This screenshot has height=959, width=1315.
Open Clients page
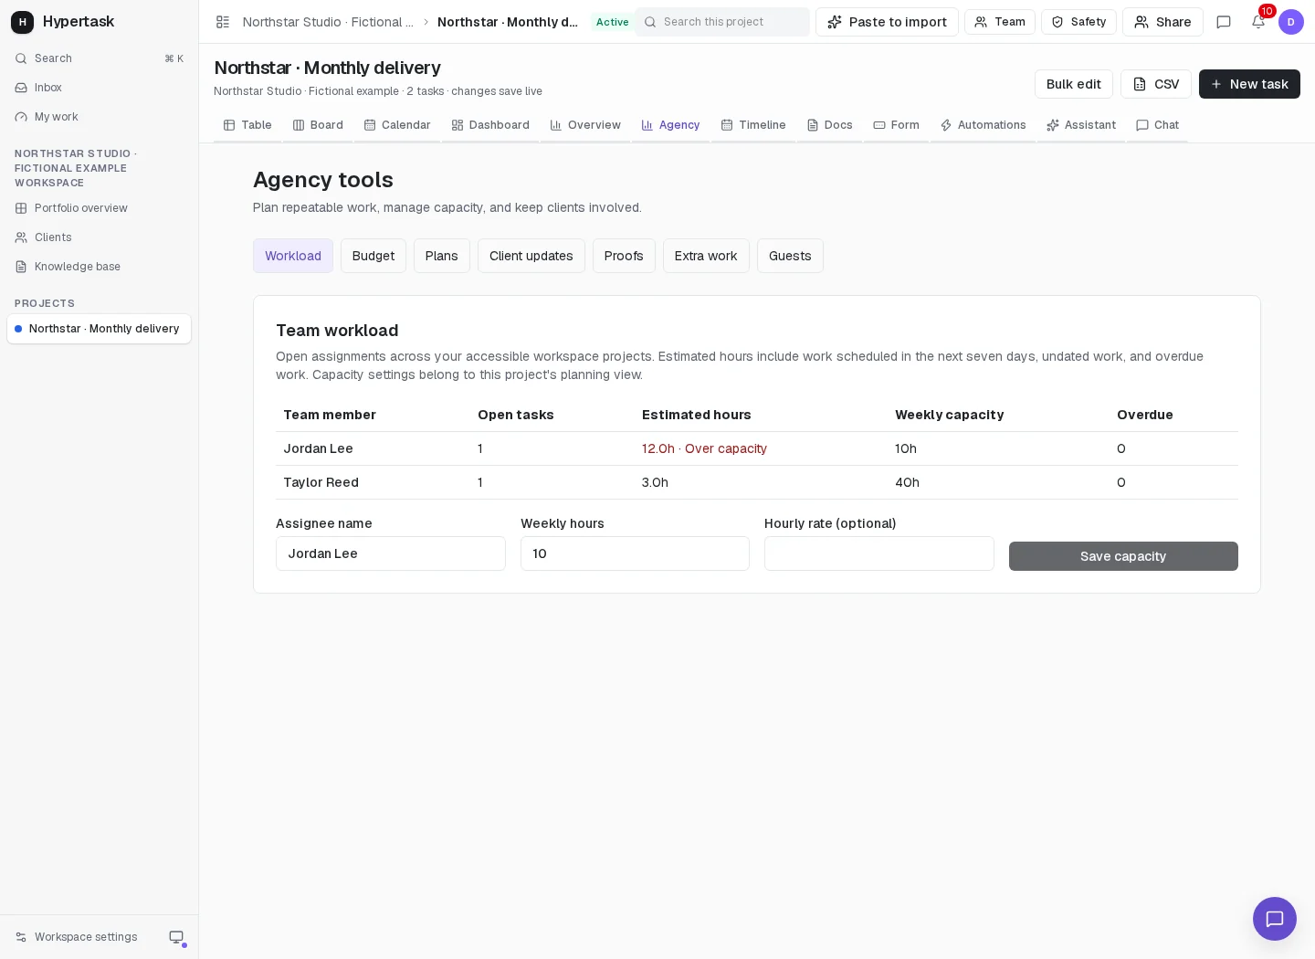pyautogui.click(x=99, y=237)
